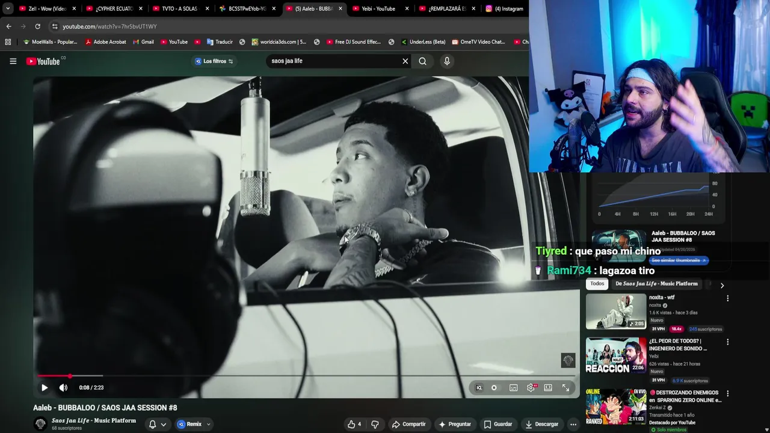
Task: Play the video with play button
Action: (45, 388)
